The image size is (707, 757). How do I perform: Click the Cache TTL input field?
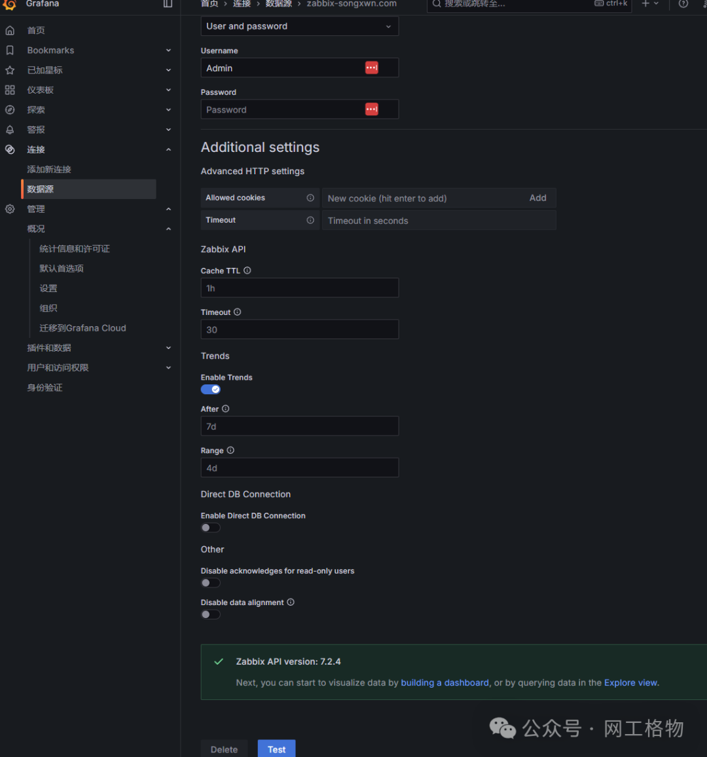[300, 287]
